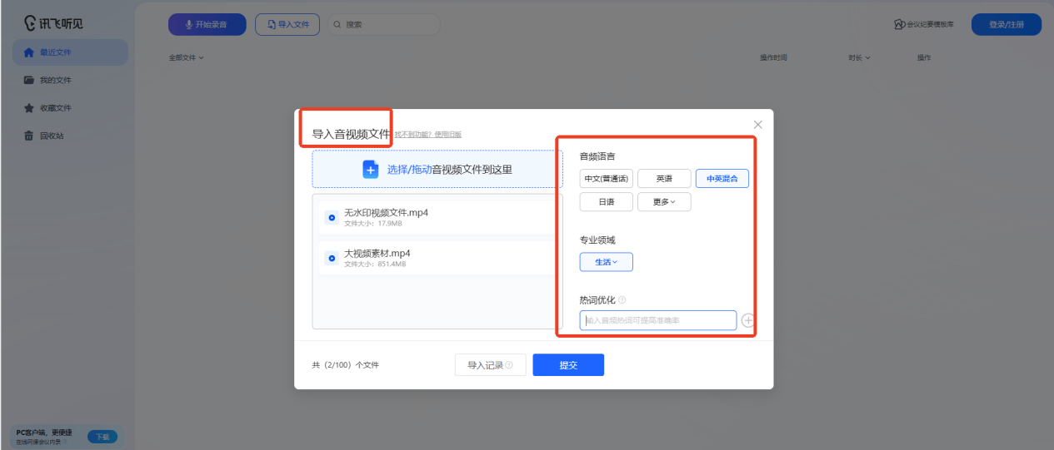Screen dimensions: 1054x450
Task: Click the 操作 column header
Action: 924,58
